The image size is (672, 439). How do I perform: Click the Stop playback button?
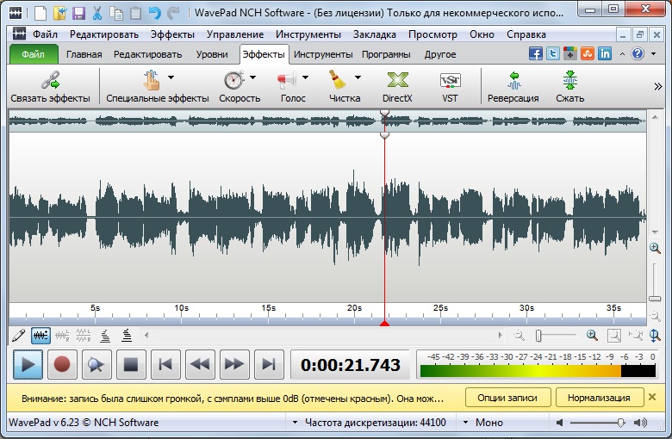(131, 365)
